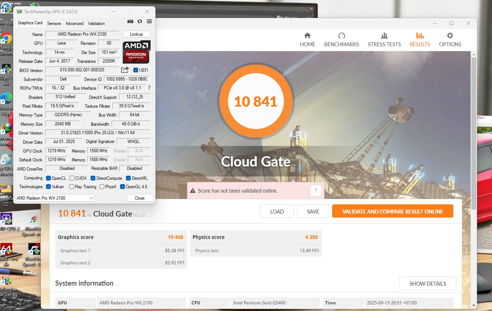This screenshot has height=311, width=492.
Task: Click Show Details button
Action: pos(428,283)
